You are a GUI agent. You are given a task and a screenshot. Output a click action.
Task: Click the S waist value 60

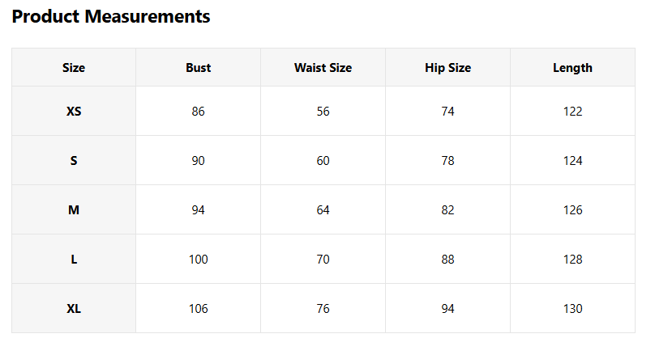323,161
